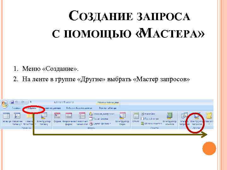This screenshot has height=170, width=227.
Task: Click Сводная диаграмма button
Action: pos(102,114)
